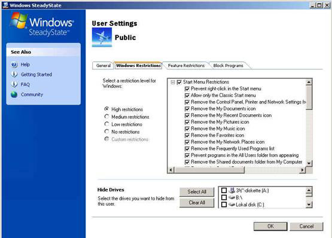This screenshot has width=332, height=238.
Task: Click the drives list scroll down arrow
Action: coord(309,205)
